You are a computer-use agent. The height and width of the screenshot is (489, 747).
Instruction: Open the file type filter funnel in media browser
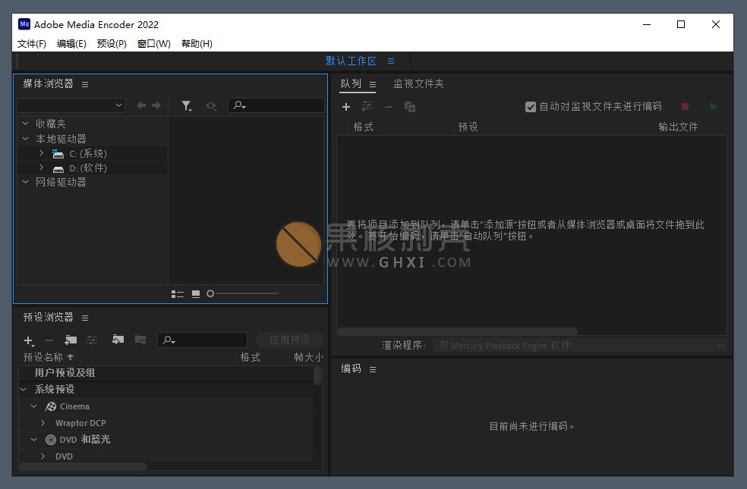pos(186,106)
